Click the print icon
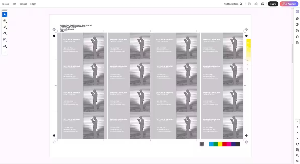The width and height of the screenshot is (300, 164). click(263, 4)
